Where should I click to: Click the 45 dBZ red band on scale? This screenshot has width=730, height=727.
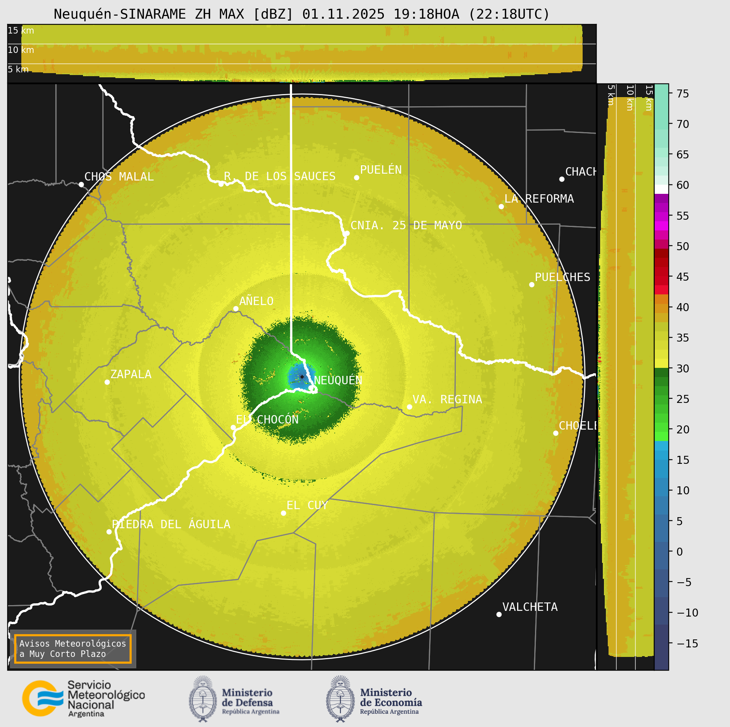(661, 281)
